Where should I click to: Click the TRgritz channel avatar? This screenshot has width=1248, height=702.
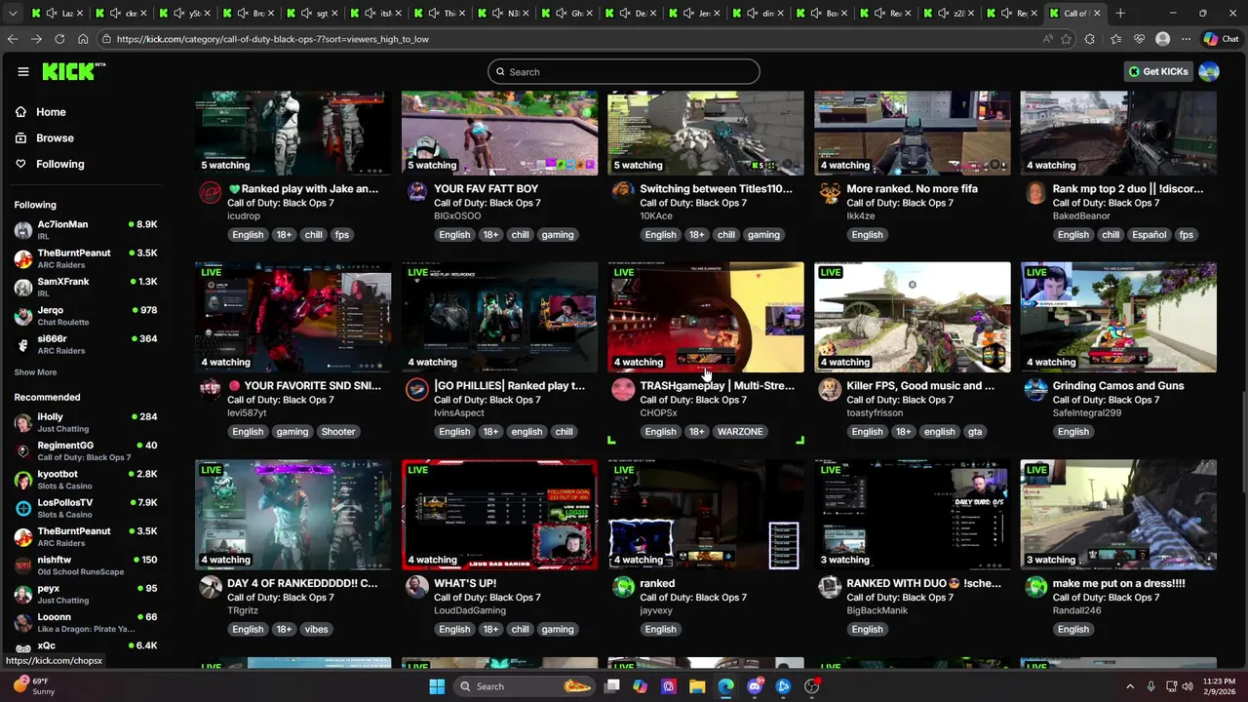click(x=211, y=587)
